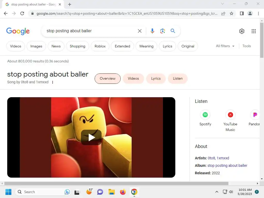Viewport: 264px width, 198px height.
Task: Open Spotify listen option
Action: tap(205, 118)
